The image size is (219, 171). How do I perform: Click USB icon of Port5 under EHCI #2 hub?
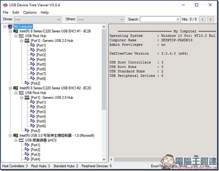32,121
